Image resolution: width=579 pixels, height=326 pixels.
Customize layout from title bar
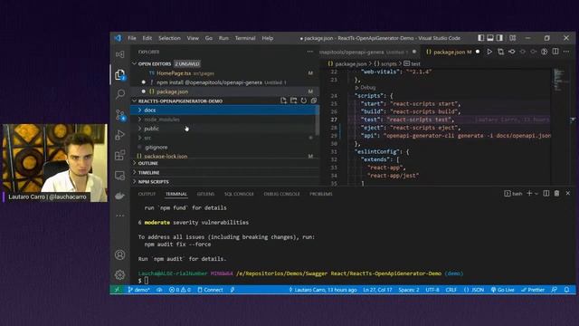click(513, 38)
